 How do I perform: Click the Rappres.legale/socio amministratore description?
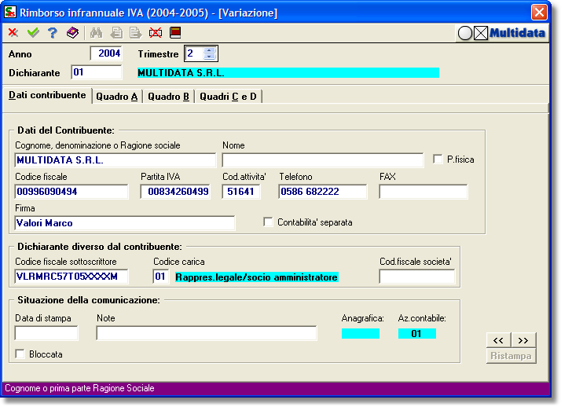[257, 277]
